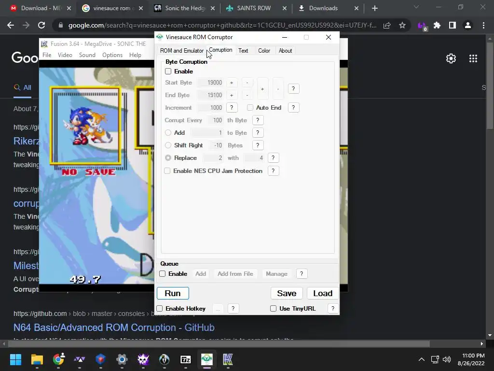Go back in Chrome browser
This screenshot has width=494, height=371.
click(11, 25)
